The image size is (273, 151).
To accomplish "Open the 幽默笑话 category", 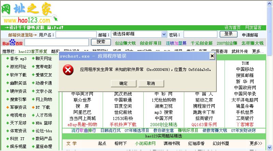I will click(18, 83).
